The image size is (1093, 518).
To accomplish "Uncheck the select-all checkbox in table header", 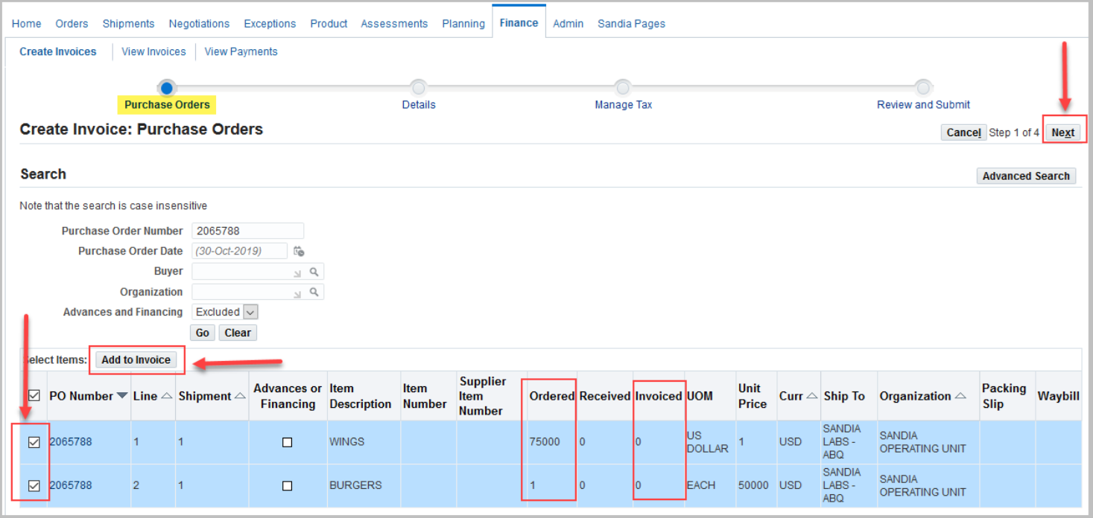I will pos(33,395).
